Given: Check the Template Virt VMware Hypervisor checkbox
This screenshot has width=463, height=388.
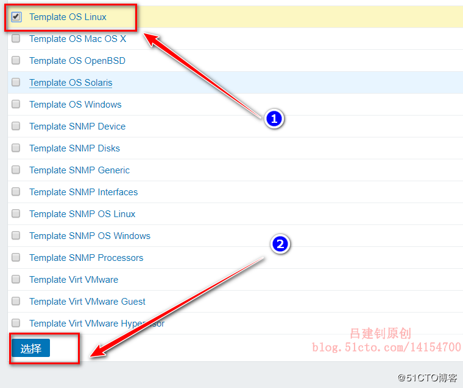Looking at the screenshot, I should (16, 323).
